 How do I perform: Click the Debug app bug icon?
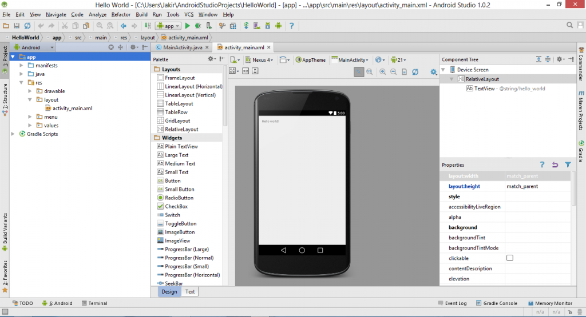click(198, 26)
